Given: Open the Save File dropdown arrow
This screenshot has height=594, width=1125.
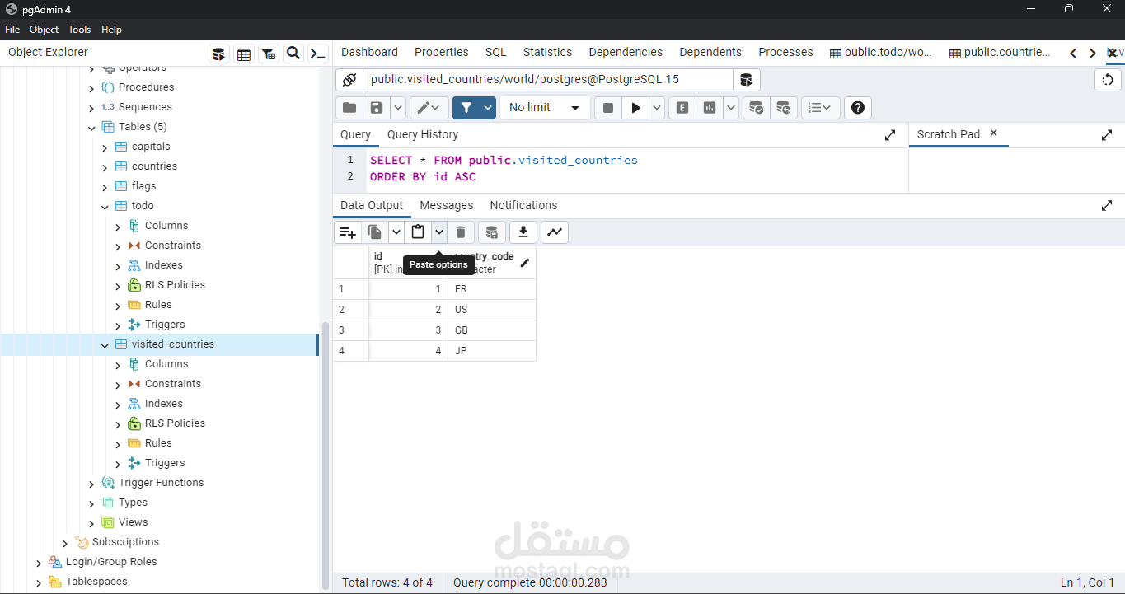Looking at the screenshot, I should [x=398, y=107].
